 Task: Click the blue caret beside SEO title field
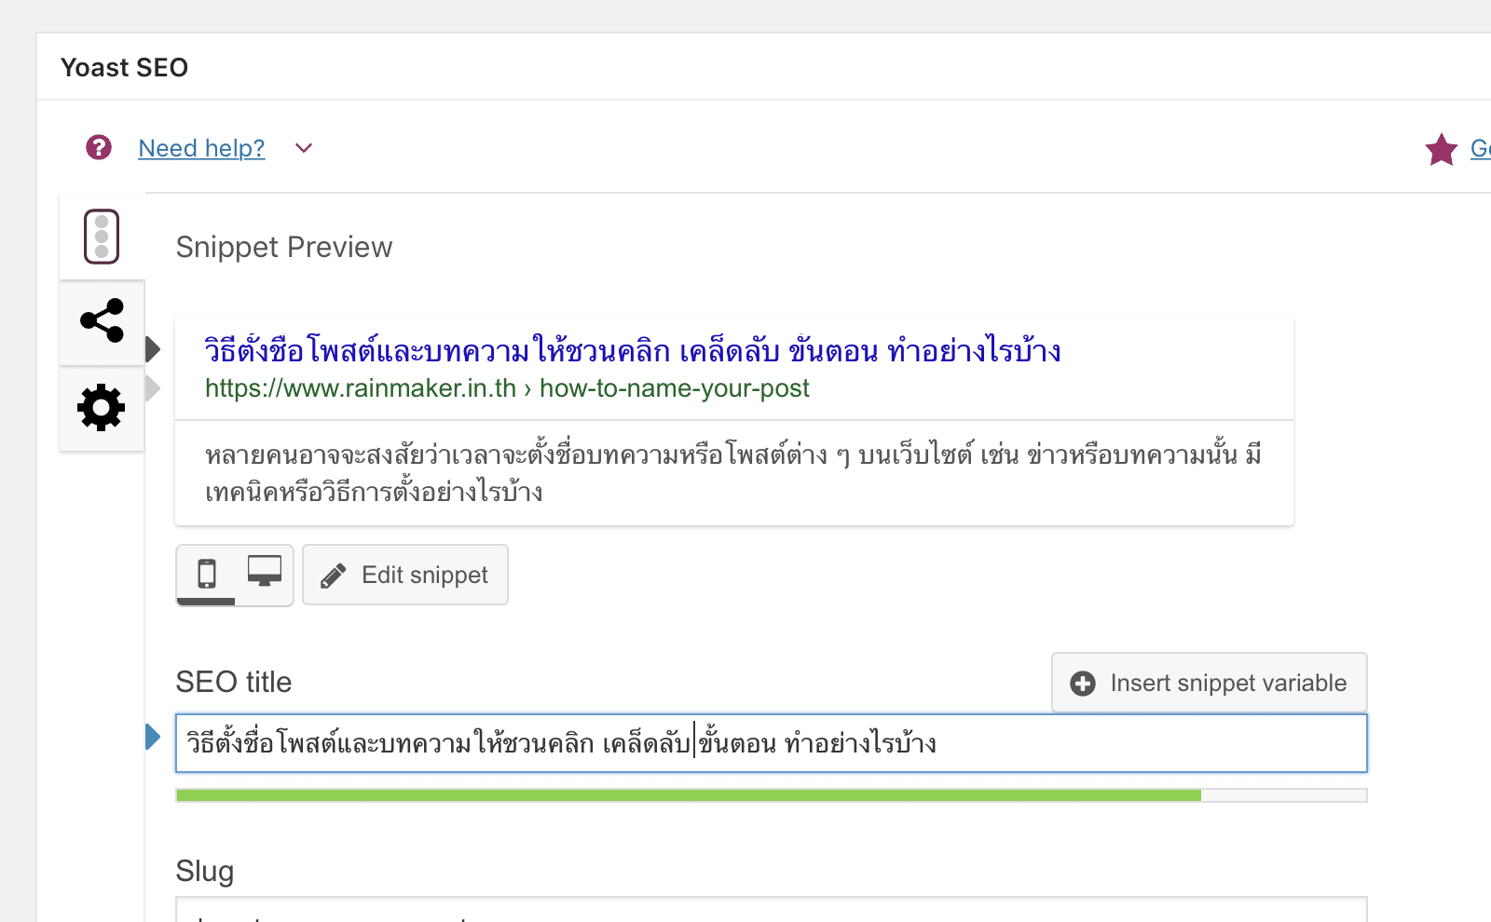coord(153,737)
